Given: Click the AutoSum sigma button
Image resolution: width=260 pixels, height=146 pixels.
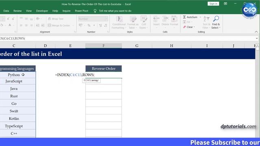Looking at the screenshot, I should click(x=190, y=17).
